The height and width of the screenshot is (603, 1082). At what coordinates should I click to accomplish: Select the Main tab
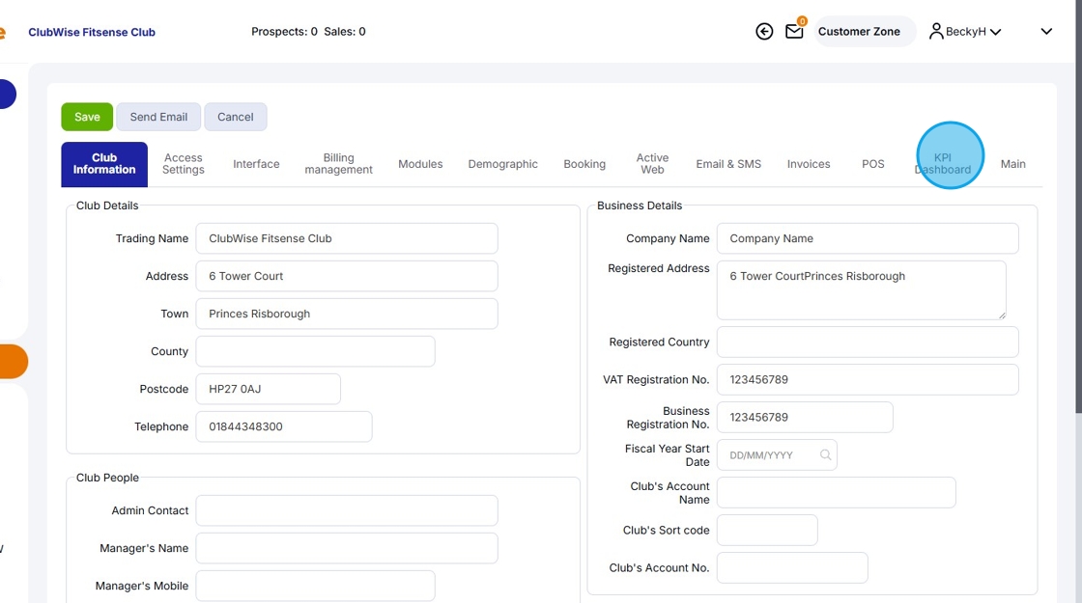1013,164
